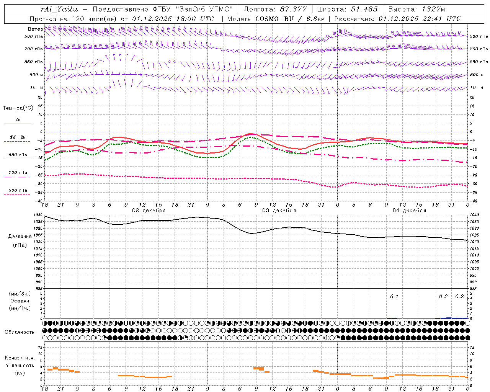
Task: Click the date label 03 декабря
Action: (279, 211)
